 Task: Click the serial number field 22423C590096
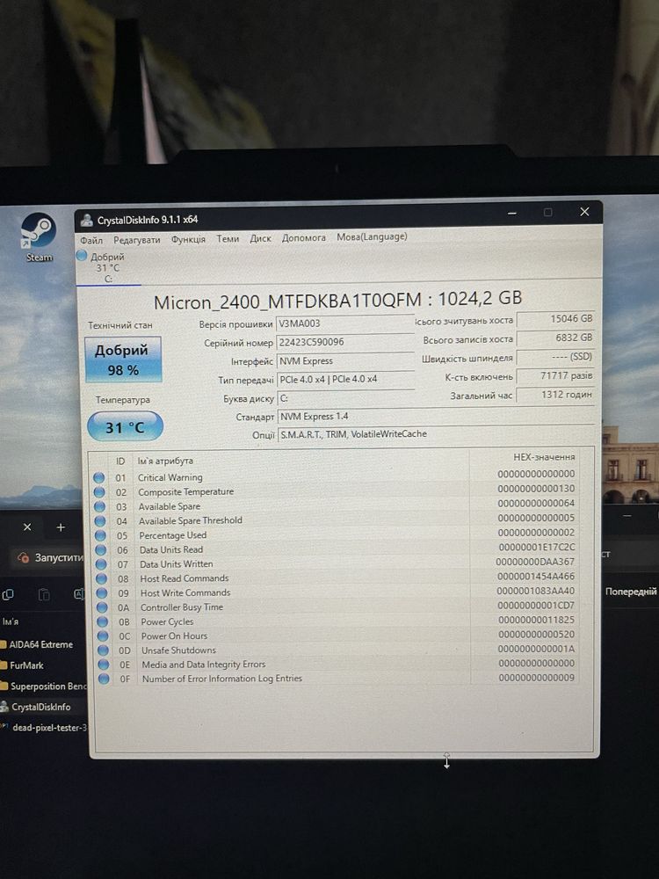[x=344, y=342]
